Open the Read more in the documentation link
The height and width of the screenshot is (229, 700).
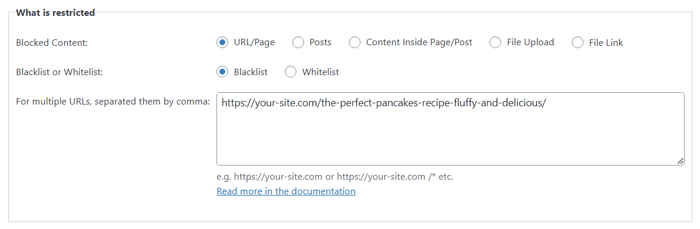[286, 191]
